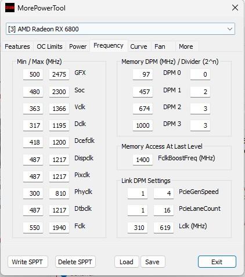This screenshot has height=277, width=245.
Task: Edit the Fclk minimum field showing 550
Action: tap(33, 228)
